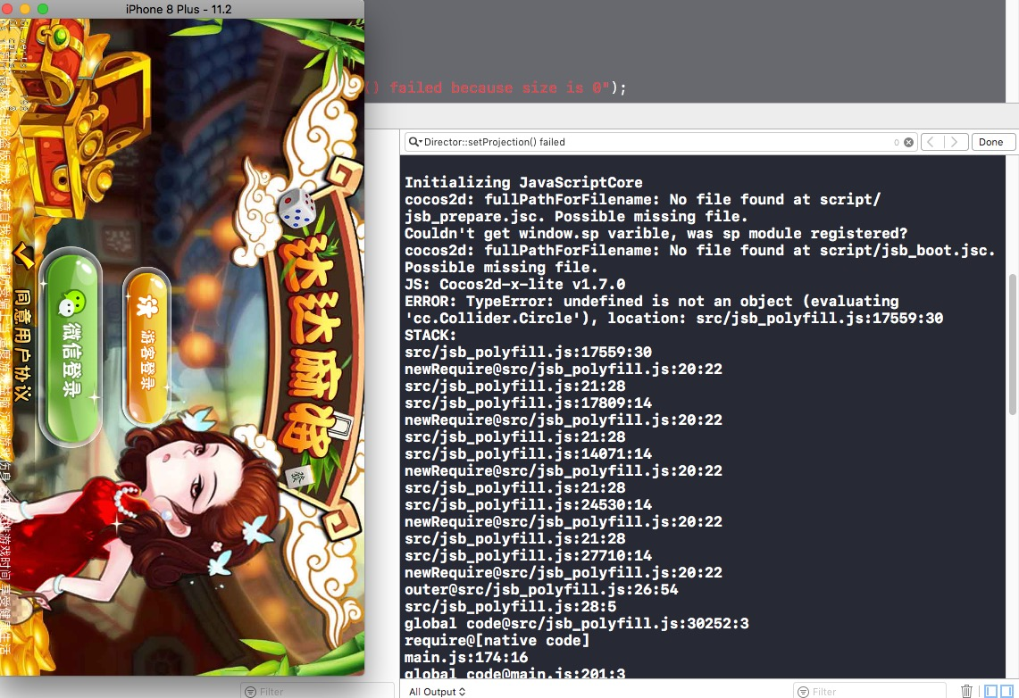Click the variables view Filter field
The width and height of the screenshot is (1019, 698).
click(x=317, y=692)
